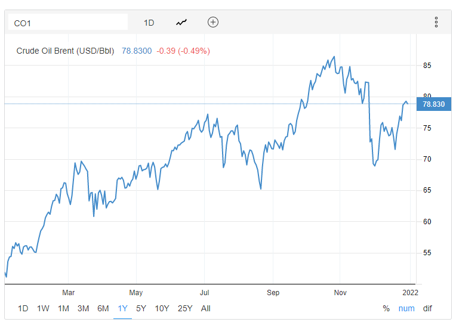This screenshot has width=456, height=322.
Task: Select the 1D time range at bottom
Action: [x=23, y=308]
